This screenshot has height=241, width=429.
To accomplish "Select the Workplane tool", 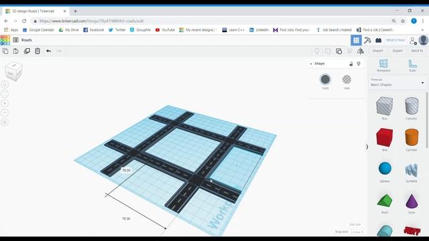I will coord(383,66).
